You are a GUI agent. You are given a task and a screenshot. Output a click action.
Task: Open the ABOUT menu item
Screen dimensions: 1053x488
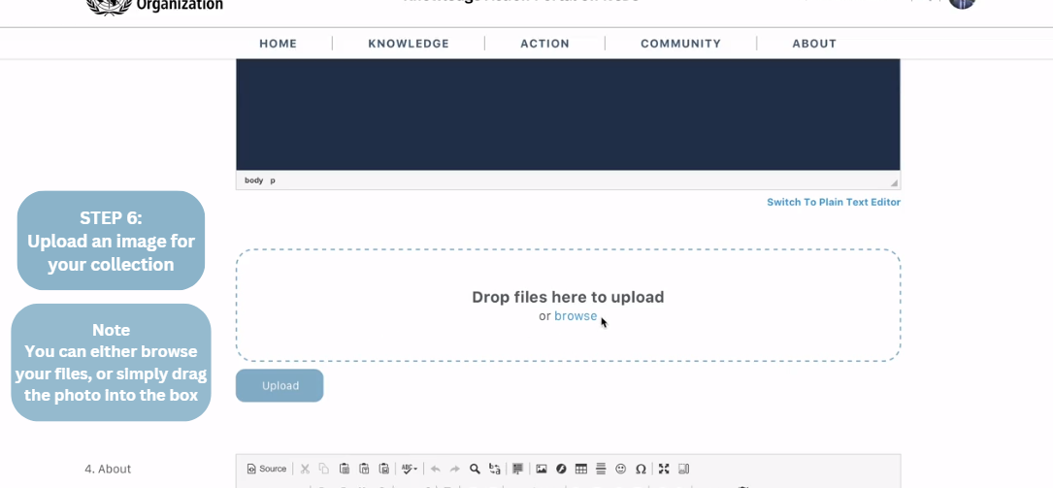(x=813, y=44)
